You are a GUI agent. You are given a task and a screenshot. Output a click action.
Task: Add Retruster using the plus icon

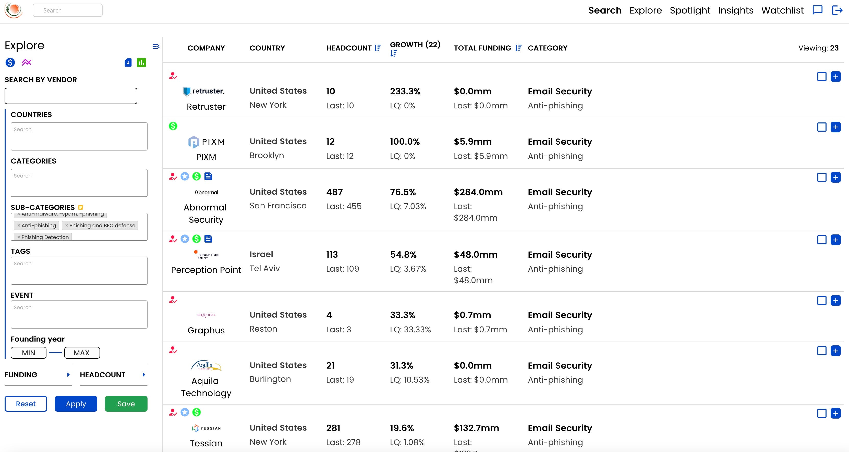point(835,77)
